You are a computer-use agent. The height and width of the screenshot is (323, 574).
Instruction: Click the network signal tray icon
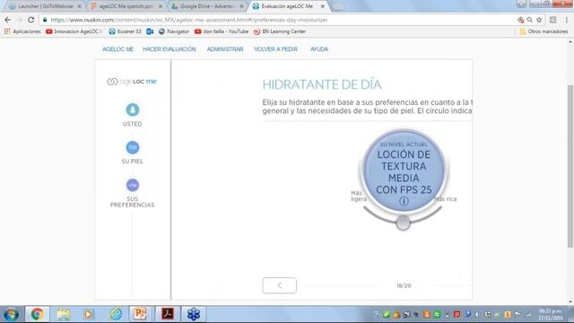(x=528, y=314)
